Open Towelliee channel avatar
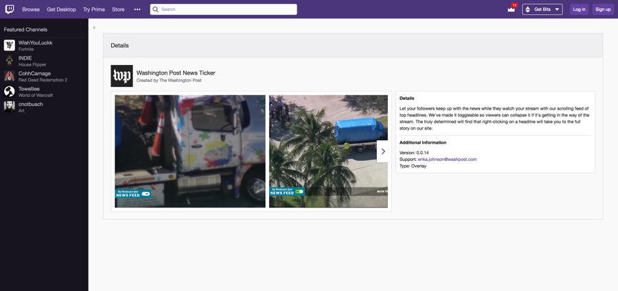 [x=10, y=91]
